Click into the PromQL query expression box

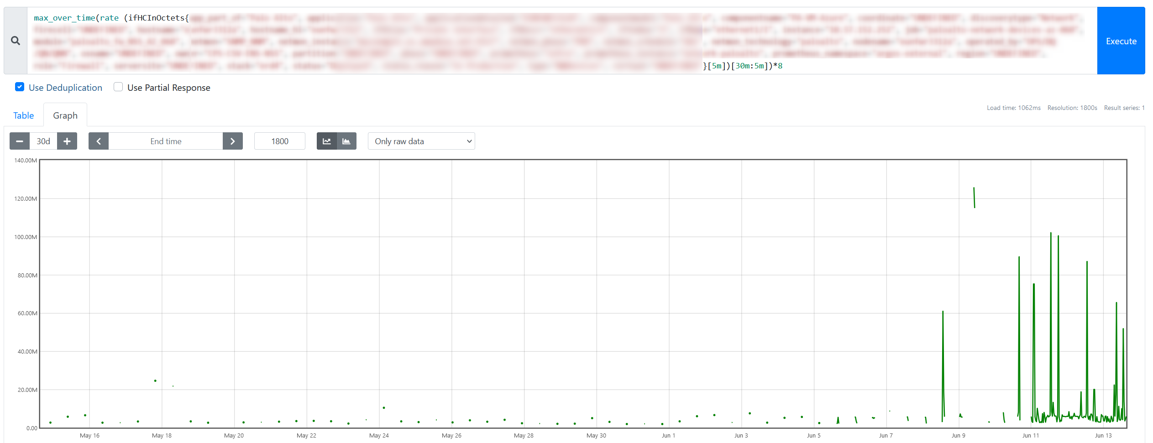pos(562,41)
